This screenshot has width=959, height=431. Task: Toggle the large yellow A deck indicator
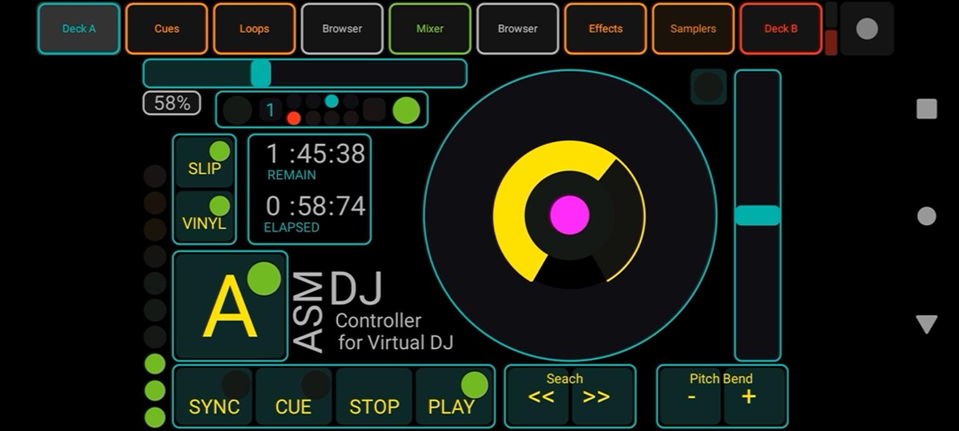(x=230, y=305)
